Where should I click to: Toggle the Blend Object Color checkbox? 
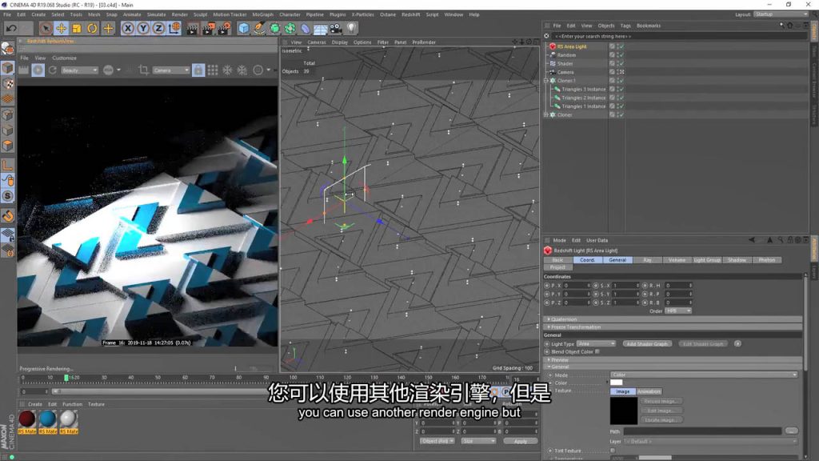[x=597, y=352]
